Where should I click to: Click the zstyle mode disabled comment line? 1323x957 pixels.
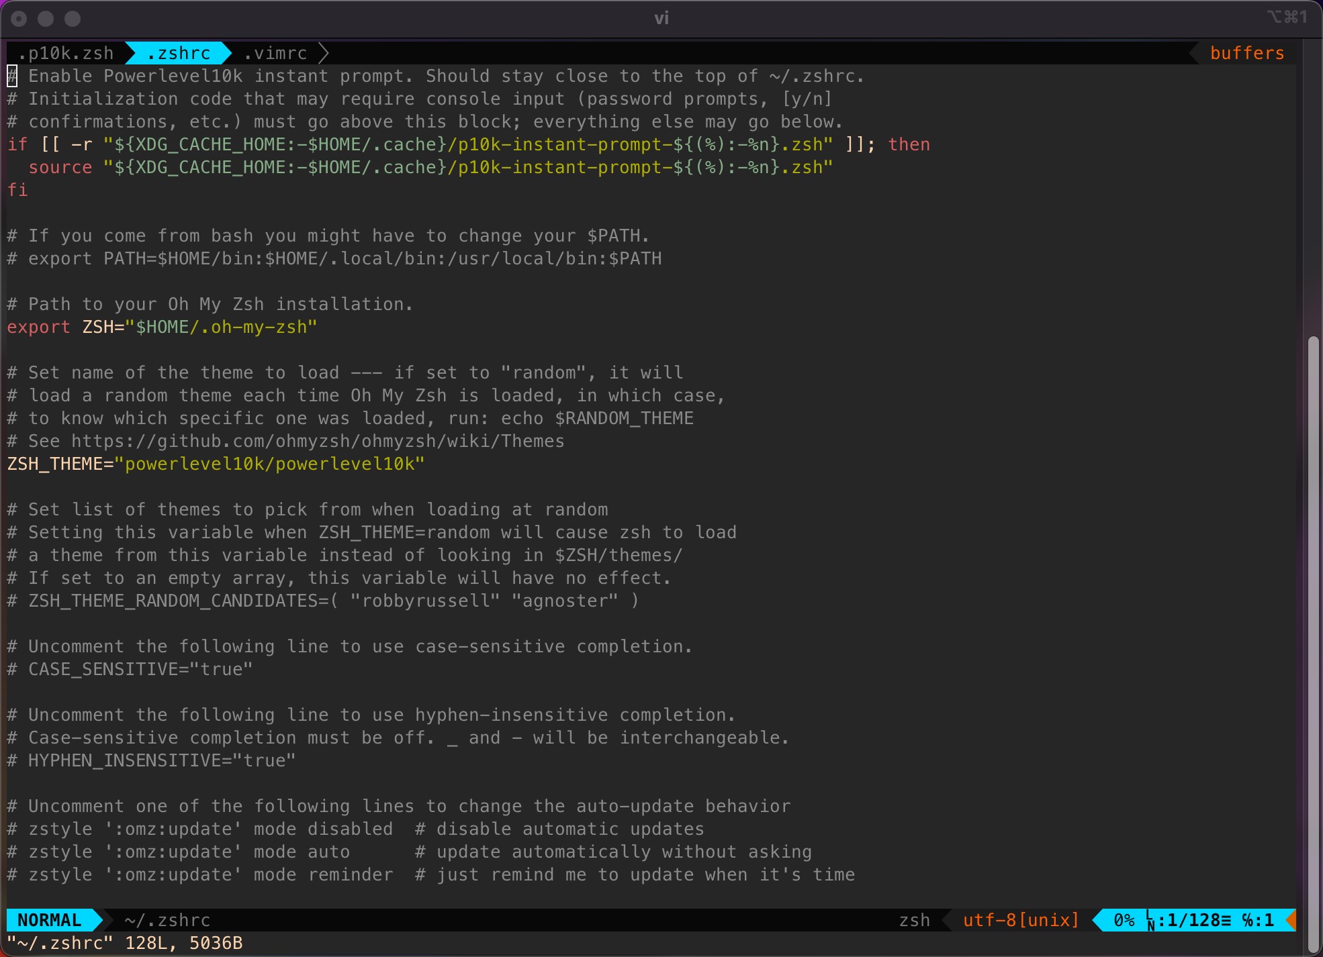point(355,829)
